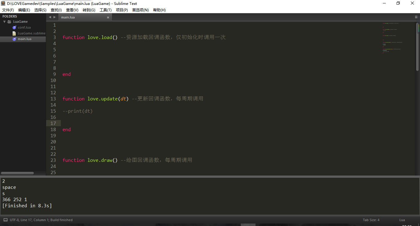
Task: Click line number 13 in the gutter
Action: (53, 99)
